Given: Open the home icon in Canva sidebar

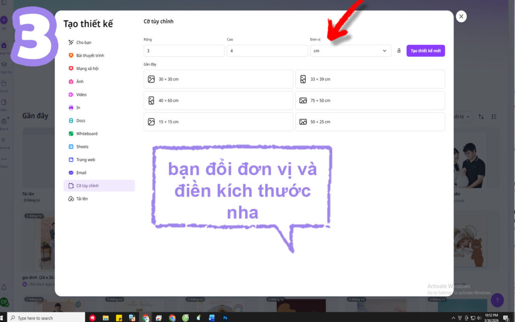Looking at the screenshot, I should [4, 46].
